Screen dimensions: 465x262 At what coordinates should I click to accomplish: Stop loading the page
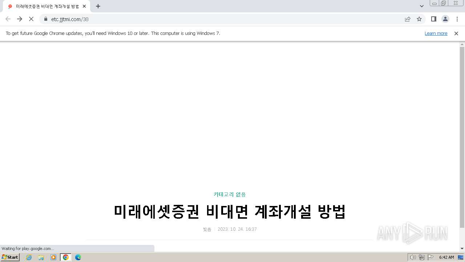pyautogui.click(x=31, y=19)
